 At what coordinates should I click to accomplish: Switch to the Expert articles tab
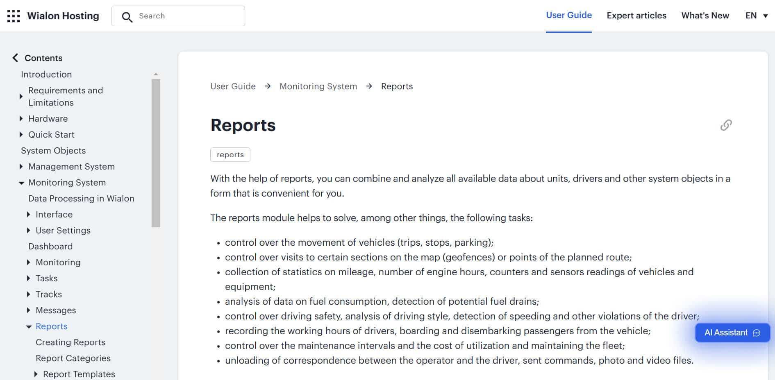pos(636,16)
